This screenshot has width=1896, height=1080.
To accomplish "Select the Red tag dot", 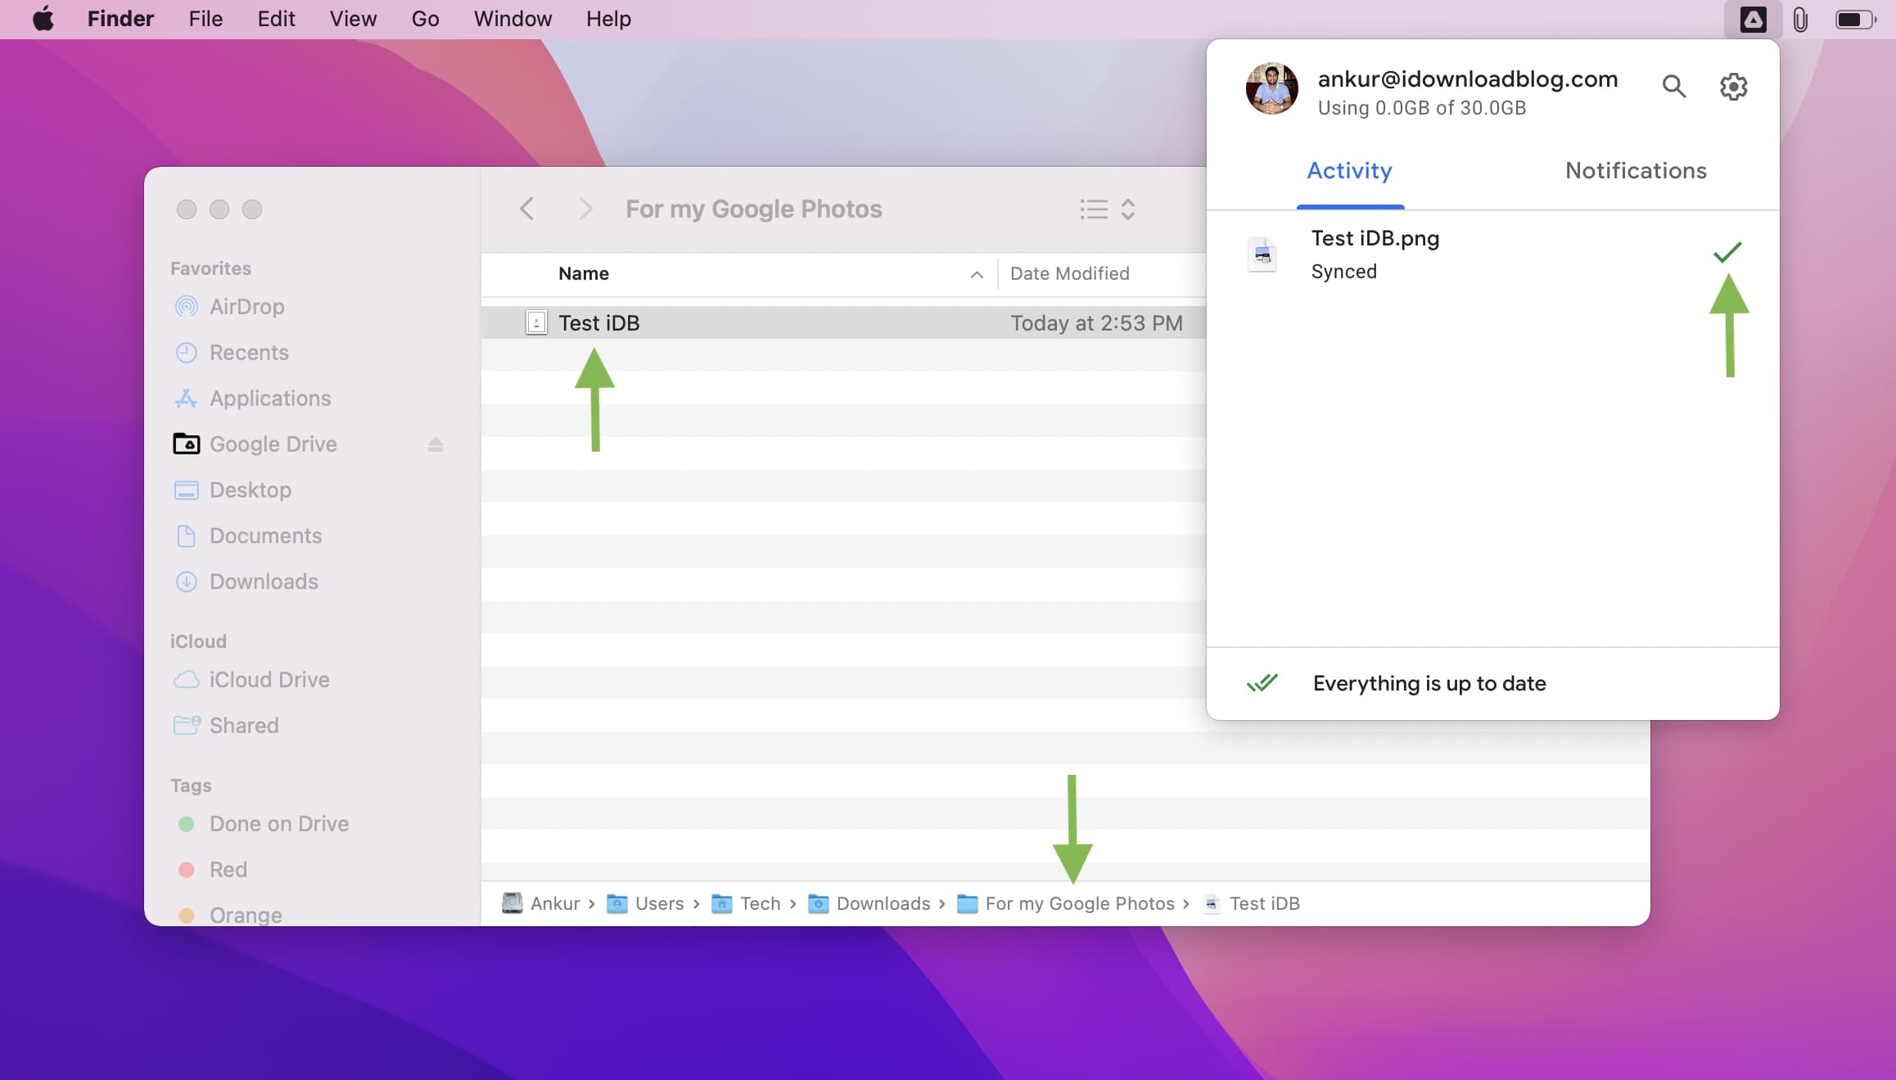I will click(187, 870).
